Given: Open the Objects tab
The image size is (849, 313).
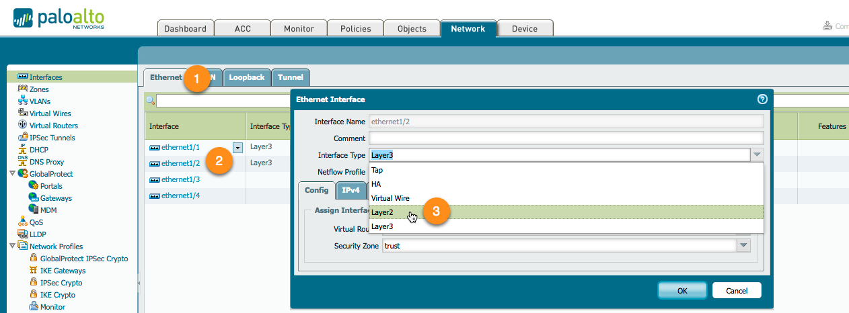Looking at the screenshot, I should coord(412,29).
